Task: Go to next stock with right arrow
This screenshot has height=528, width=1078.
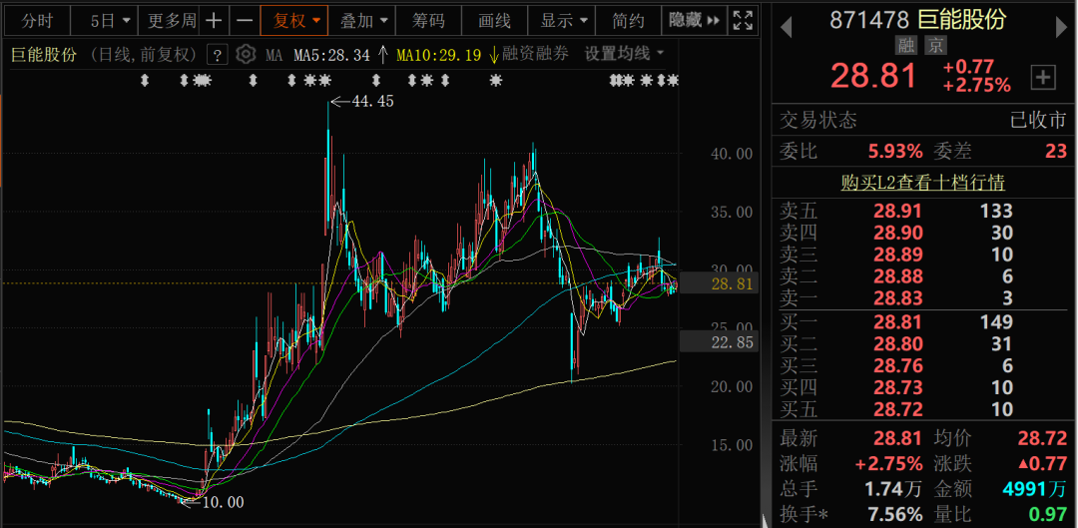Action: (1061, 28)
